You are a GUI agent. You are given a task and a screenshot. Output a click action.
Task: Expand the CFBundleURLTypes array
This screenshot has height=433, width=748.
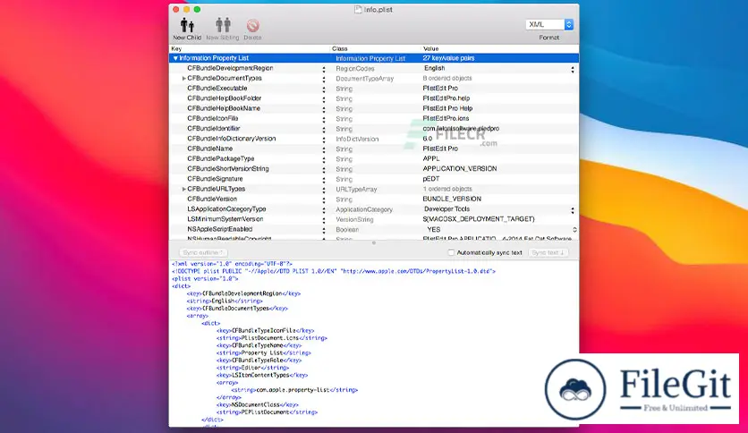pyautogui.click(x=183, y=190)
